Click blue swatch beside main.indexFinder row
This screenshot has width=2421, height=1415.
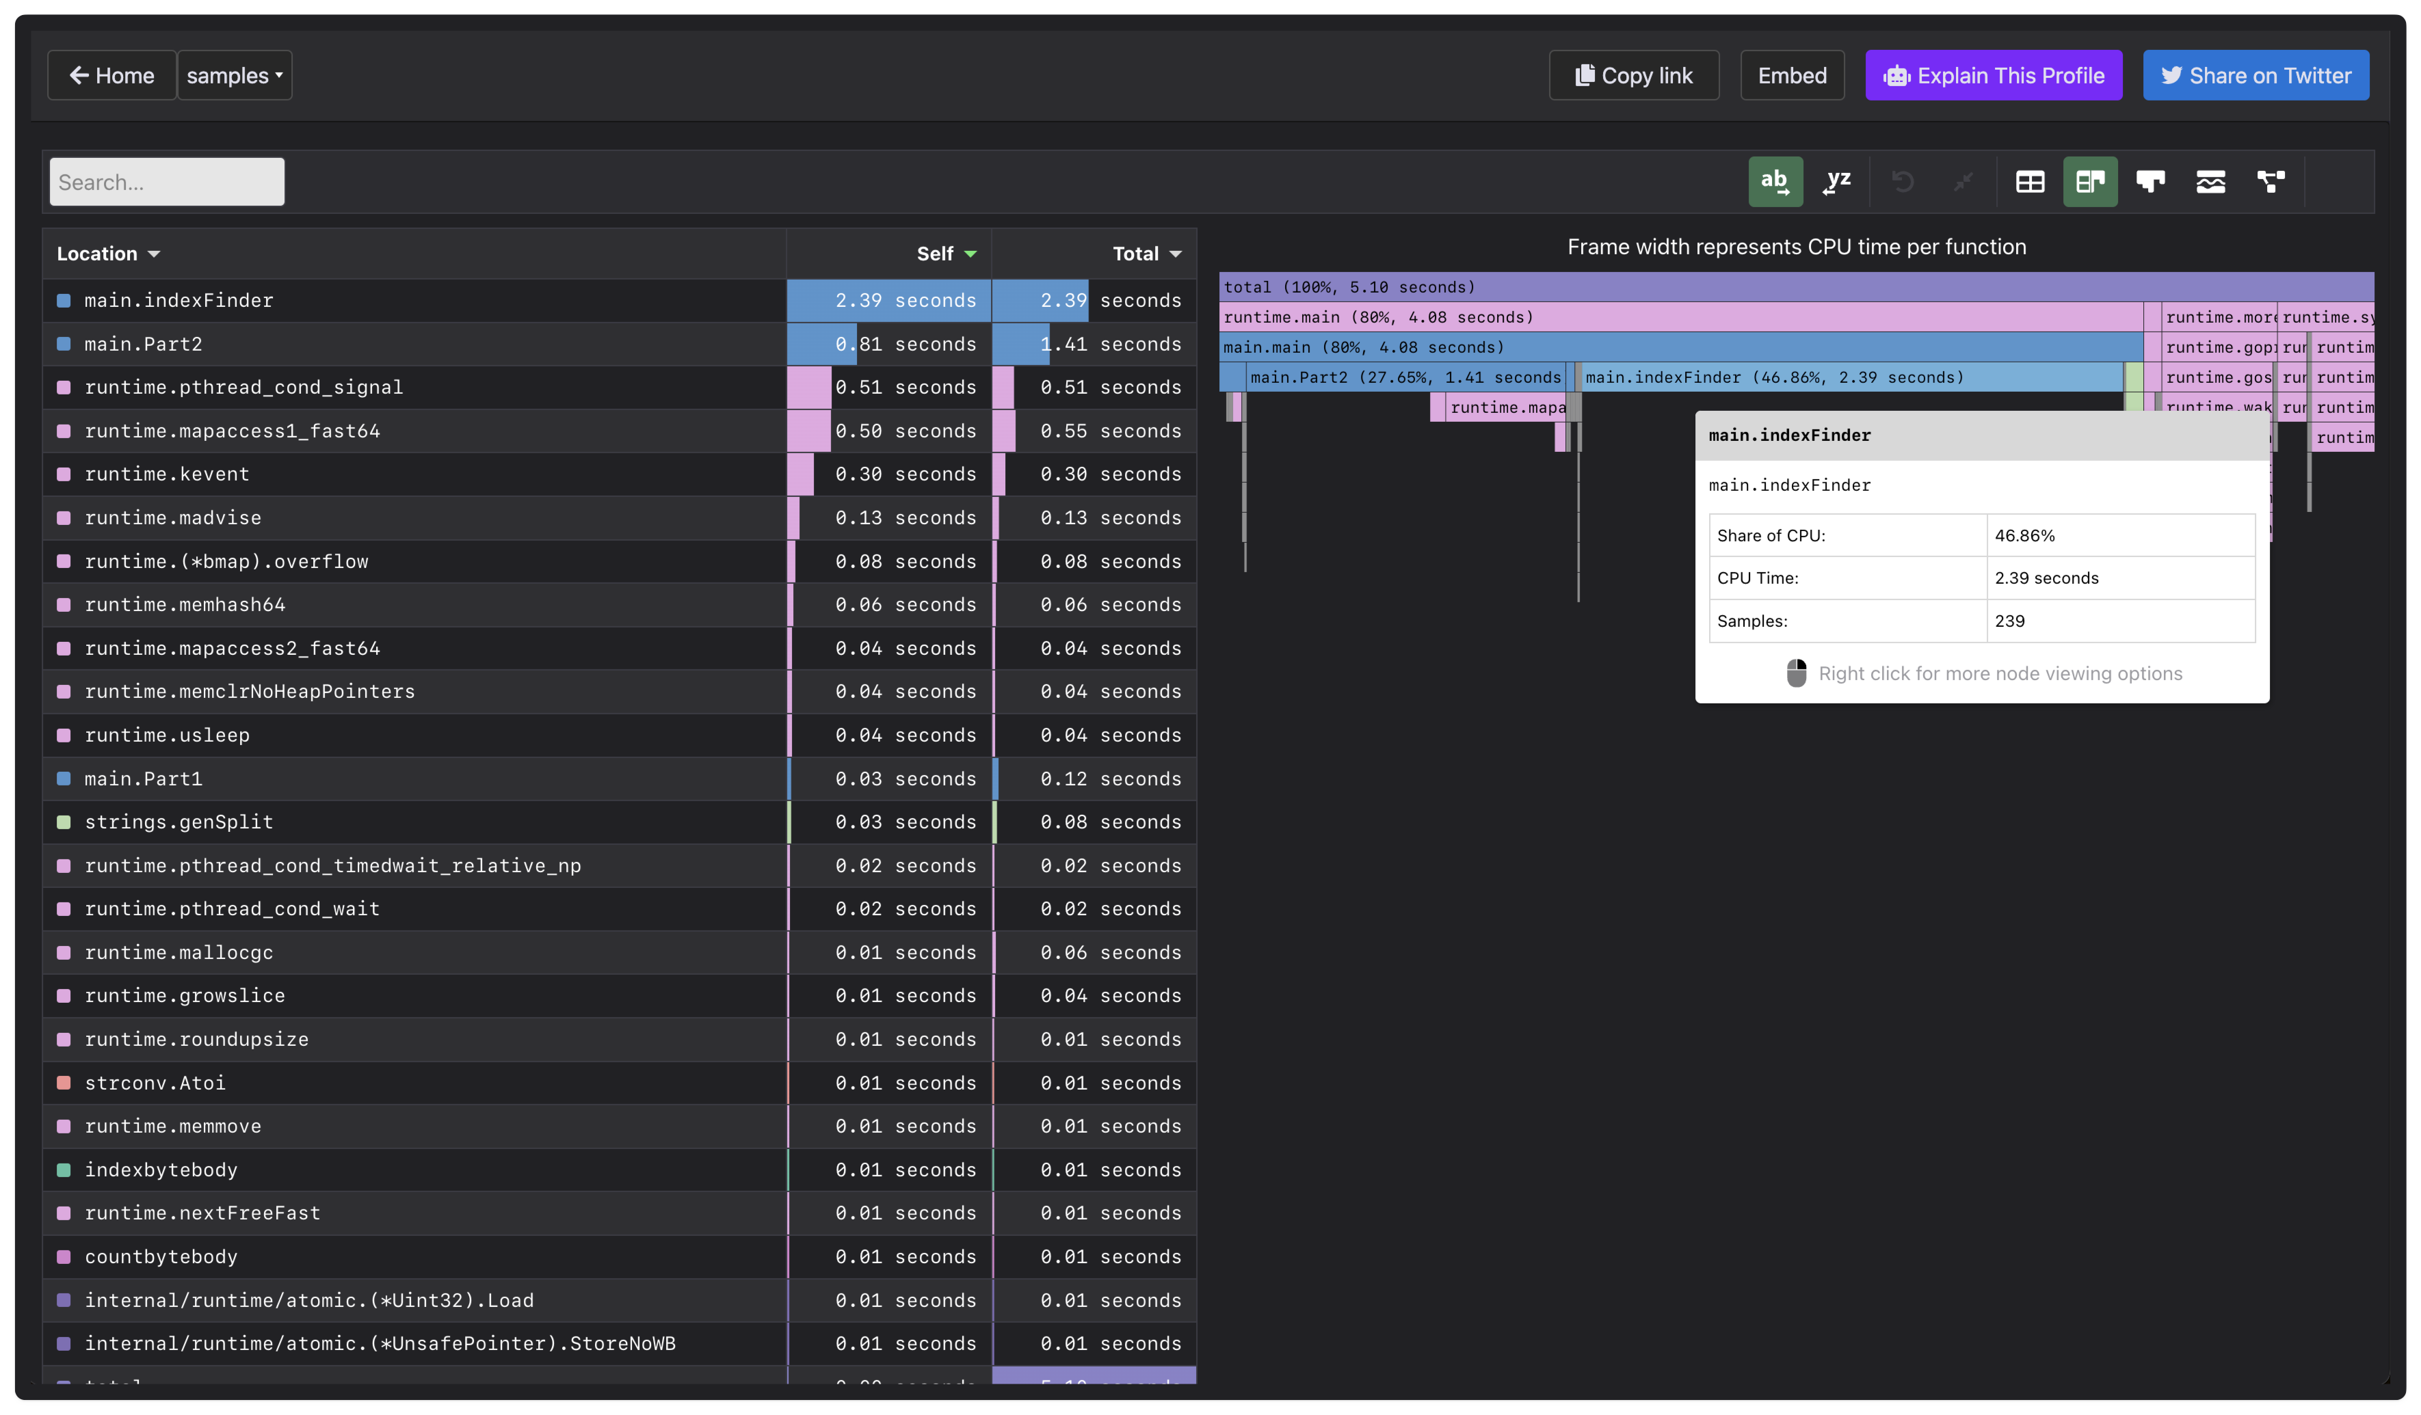click(64, 301)
